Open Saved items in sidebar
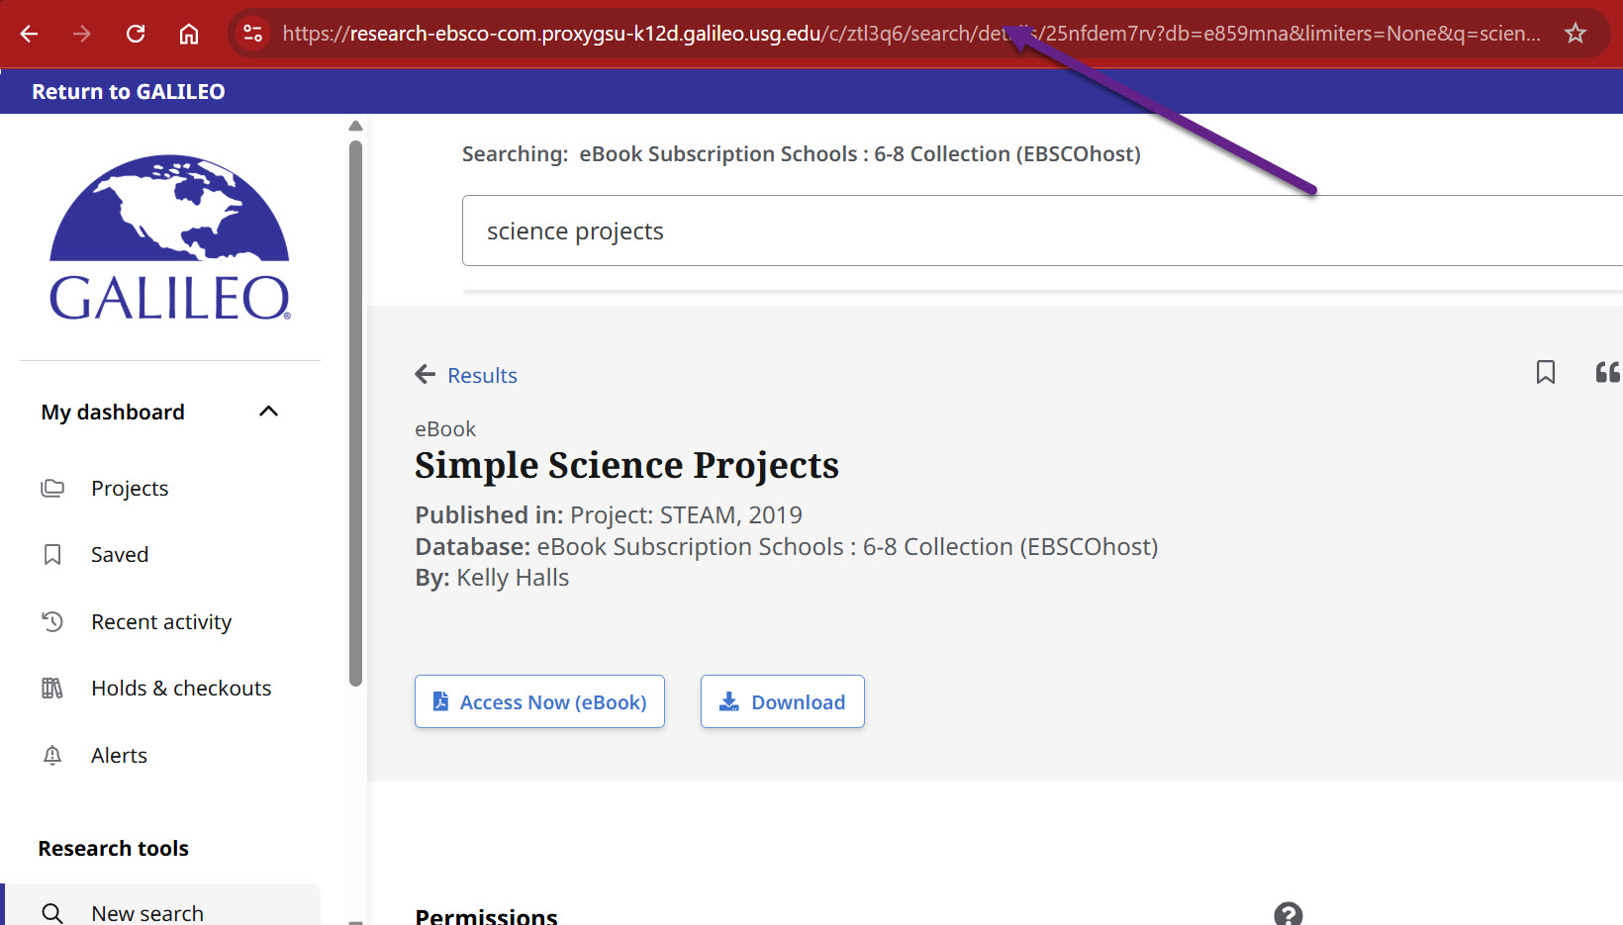 [x=120, y=555]
